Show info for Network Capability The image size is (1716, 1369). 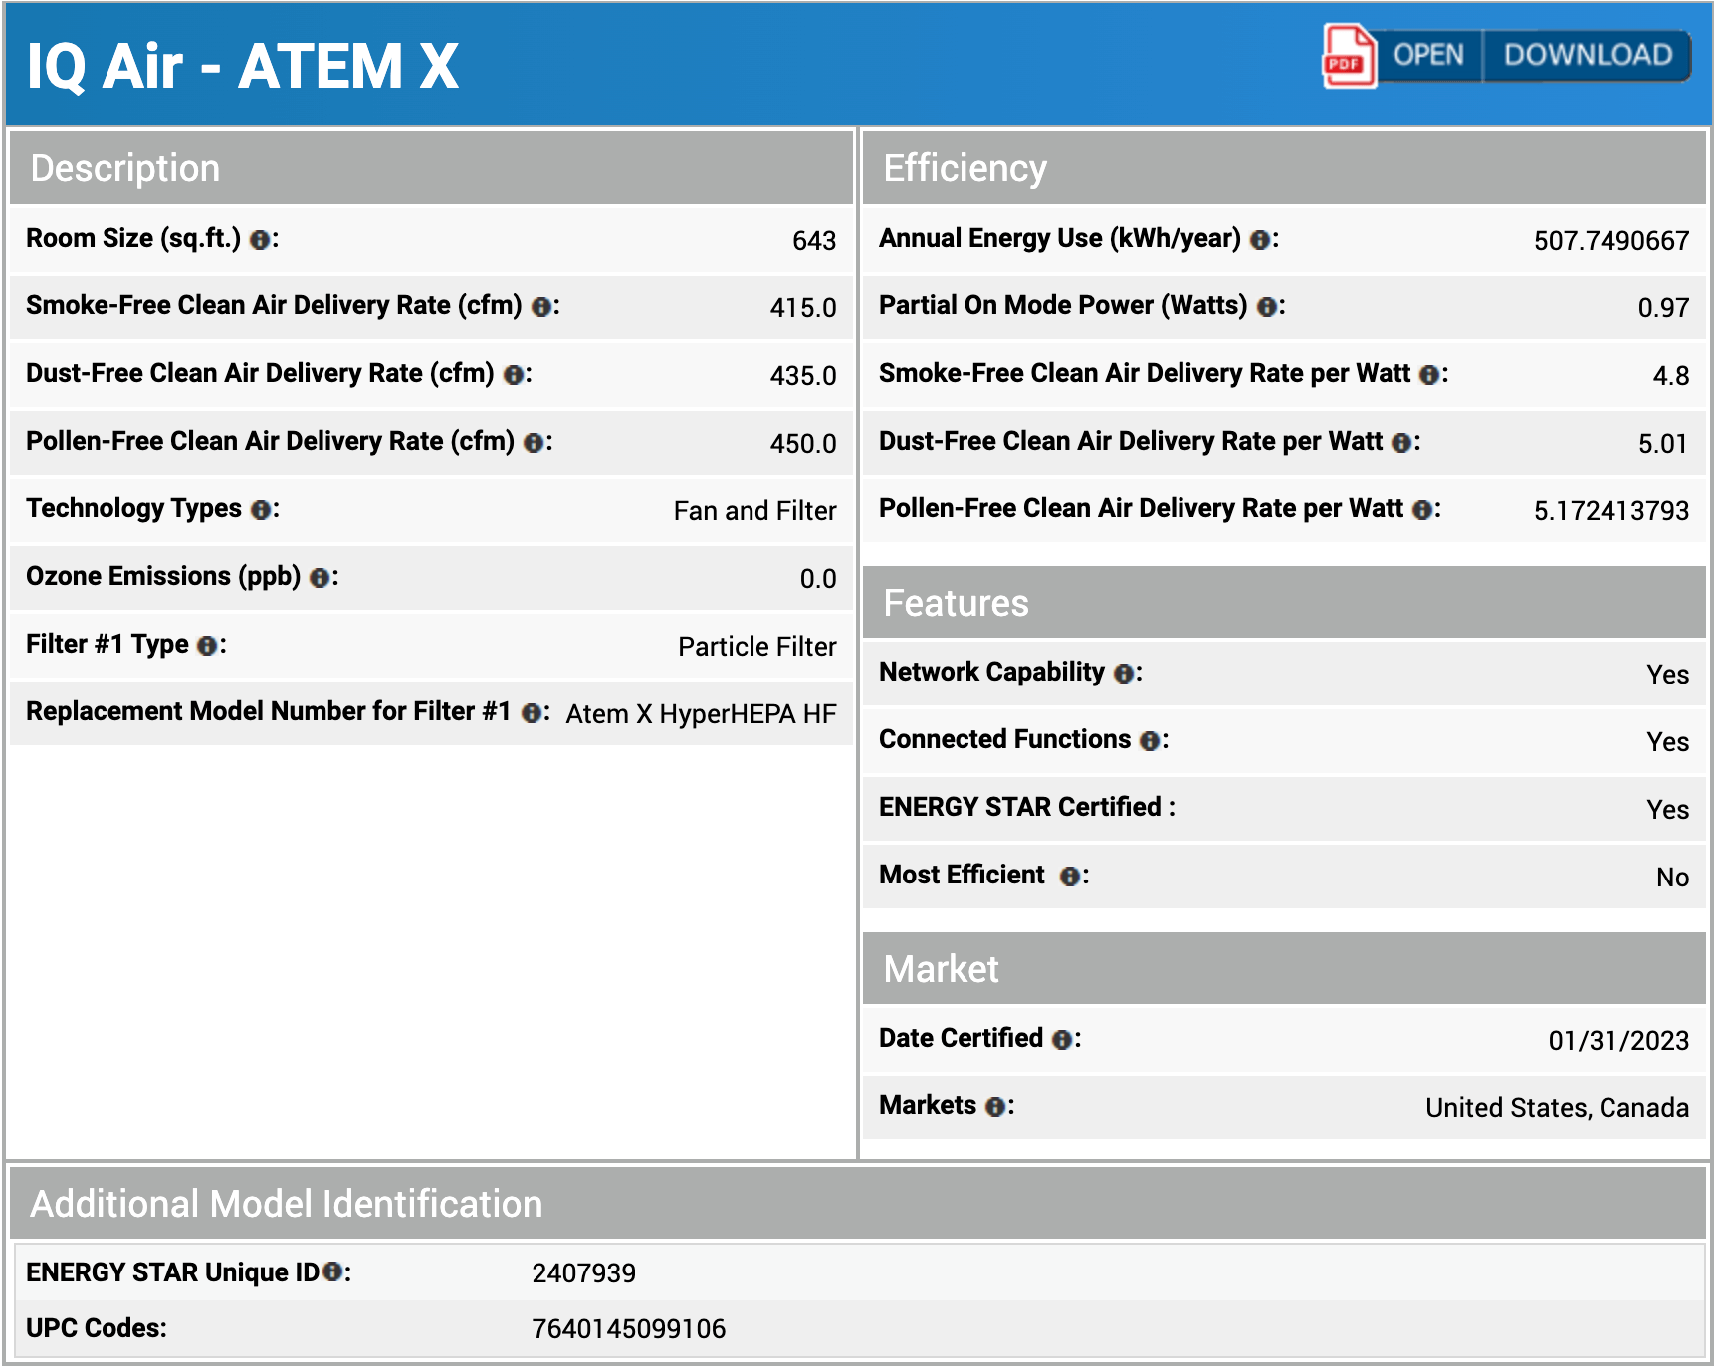coord(1124,674)
